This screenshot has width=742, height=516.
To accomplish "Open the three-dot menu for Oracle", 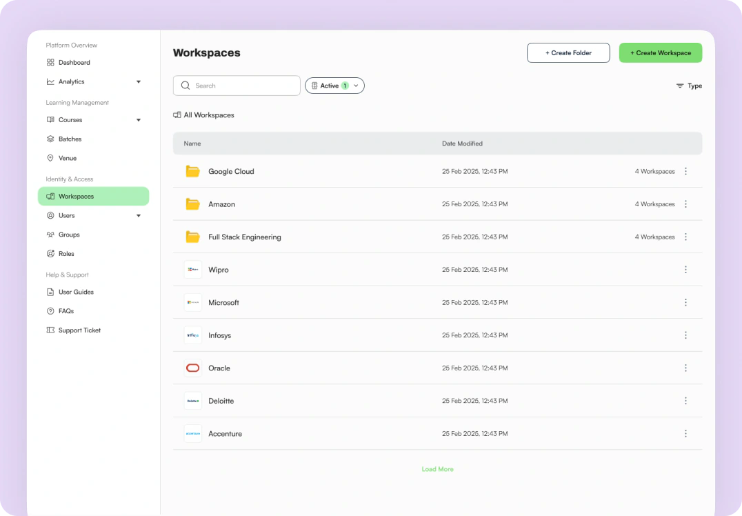I will (x=685, y=368).
